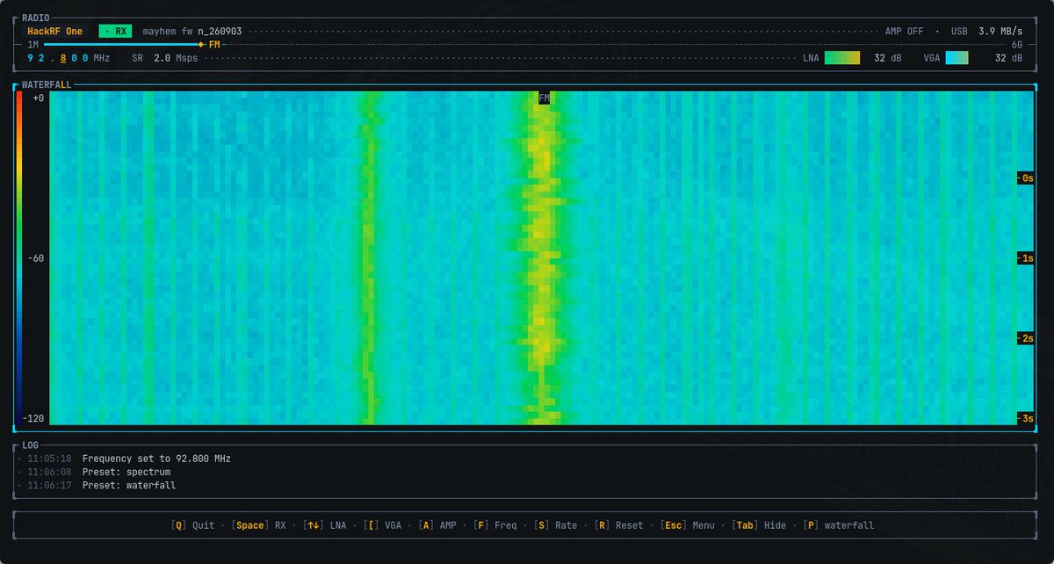Click the USB 3.9 MB/s readout
The height and width of the screenshot is (564, 1054).
coord(986,31)
